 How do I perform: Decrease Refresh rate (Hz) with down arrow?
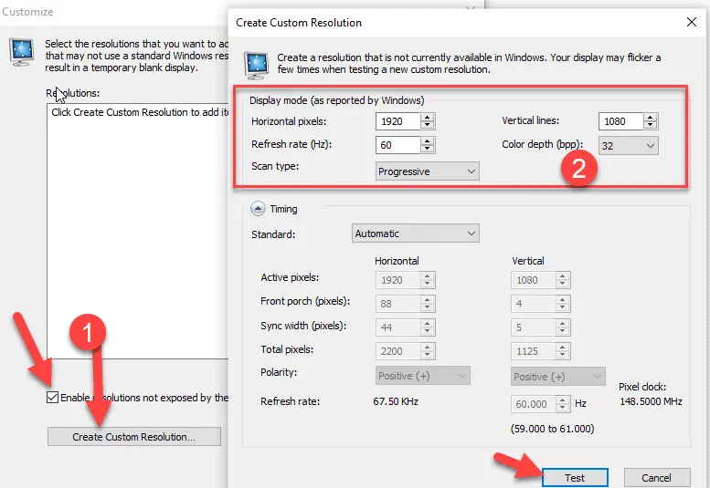tap(427, 149)
